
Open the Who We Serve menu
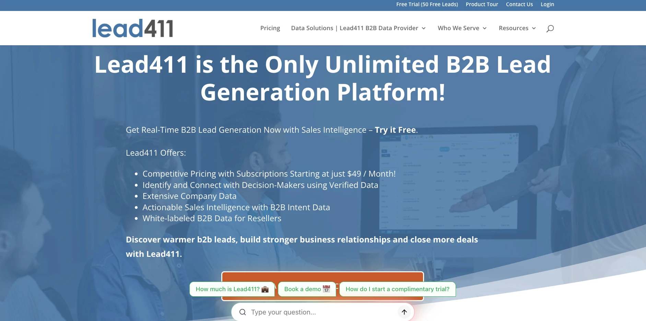click(x=458, y=28)
